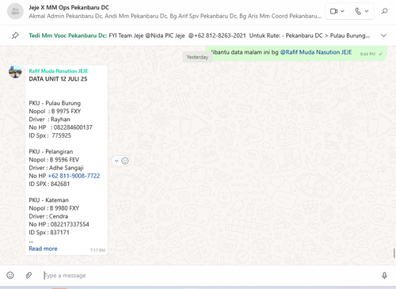Select the line PKU - Pelangiran
This screenshot has width=396, height=289.
click(51, 152)
